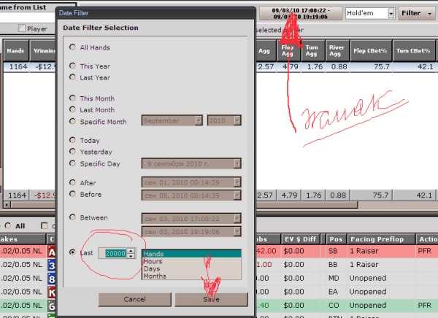
Task: Sort by the Turn CBet% column
Action: click(414, 50)
